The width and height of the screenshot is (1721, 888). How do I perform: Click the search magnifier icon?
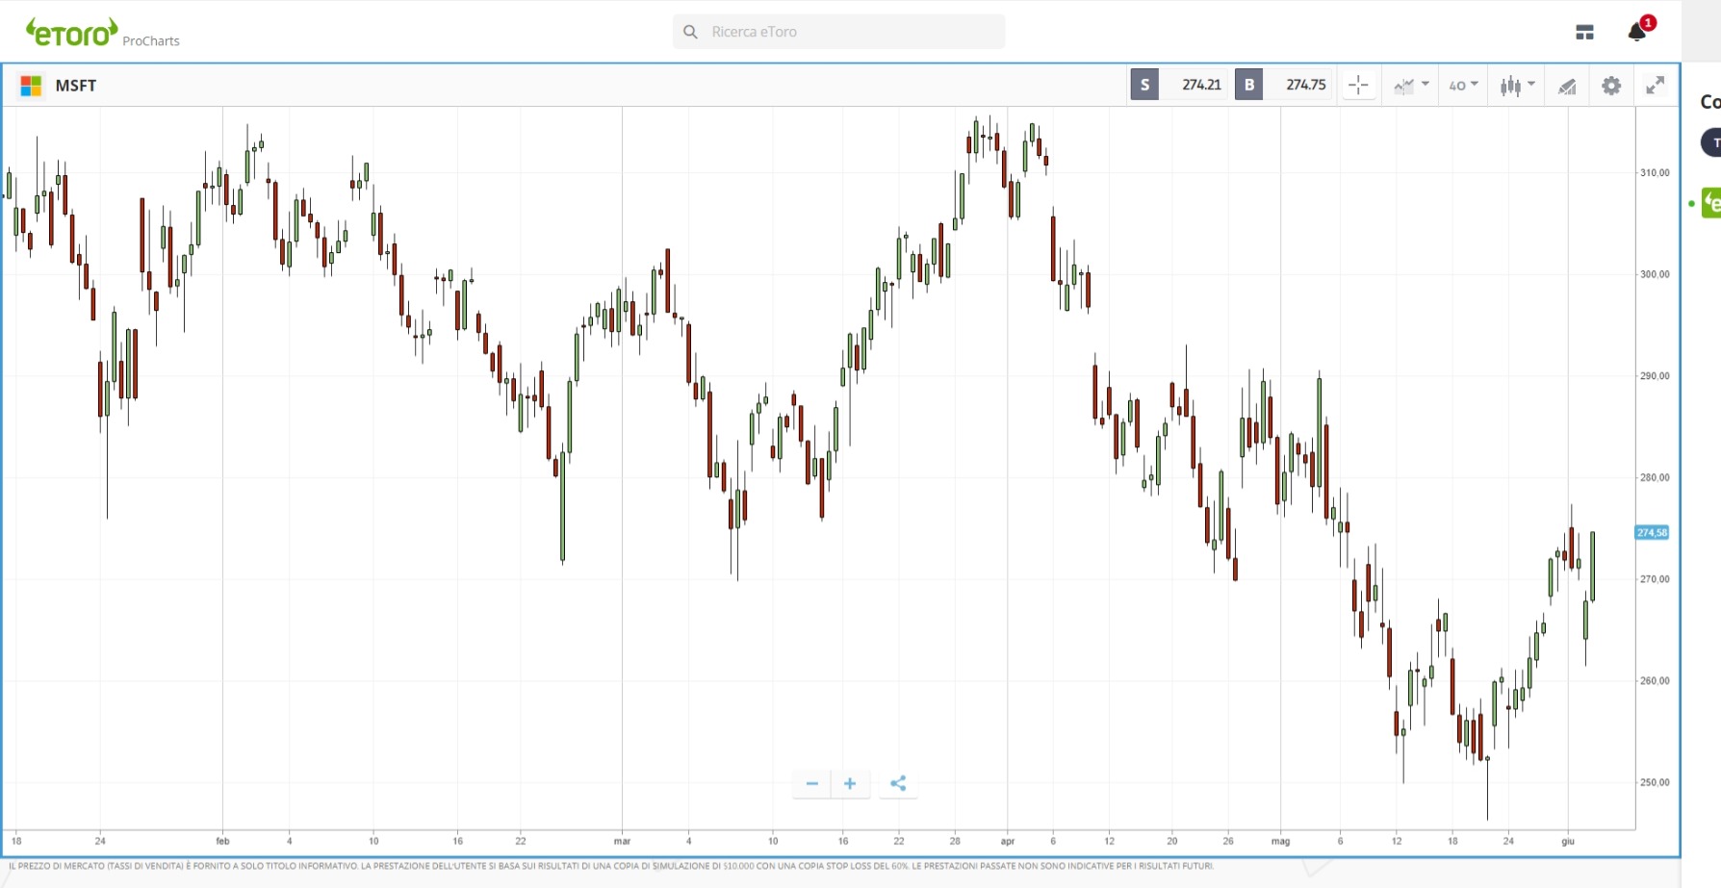coord(690,32)
